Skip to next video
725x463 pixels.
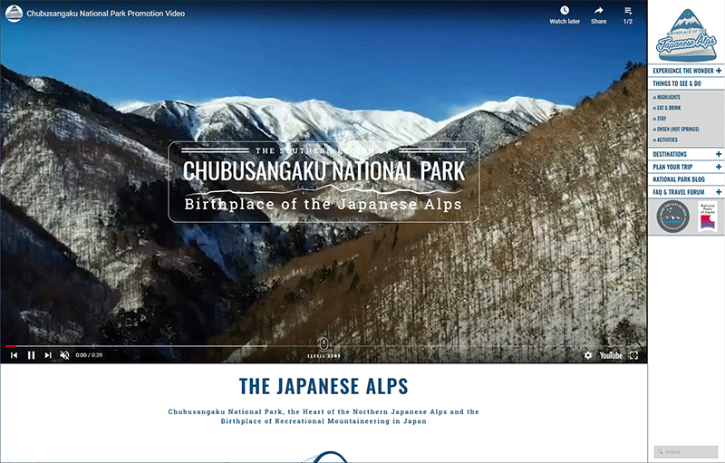coord(48,355)
